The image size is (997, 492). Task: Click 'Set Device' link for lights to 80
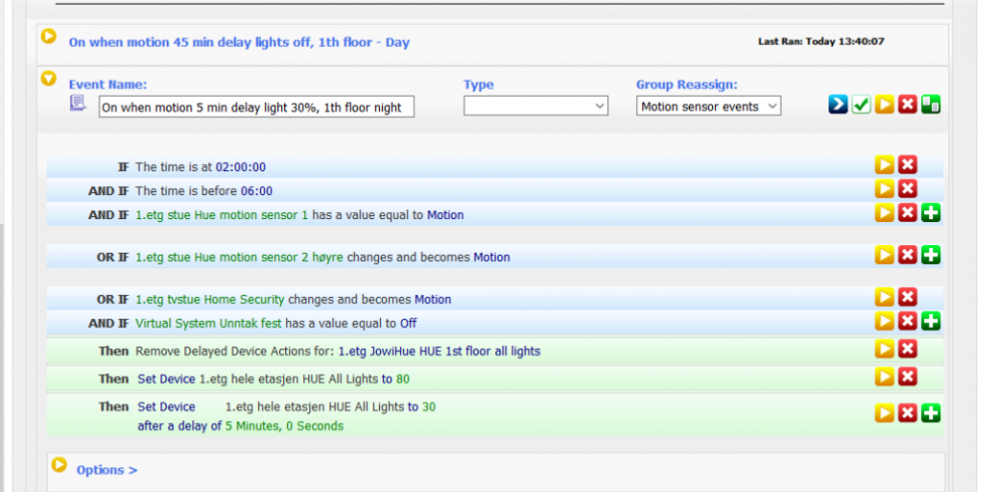point(166,378)
